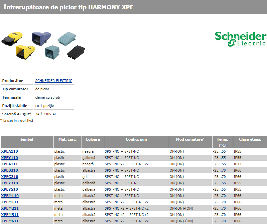The image size is (267, 224).
Task: Open product link XPEY510
Action: click(x=10, y=189)
